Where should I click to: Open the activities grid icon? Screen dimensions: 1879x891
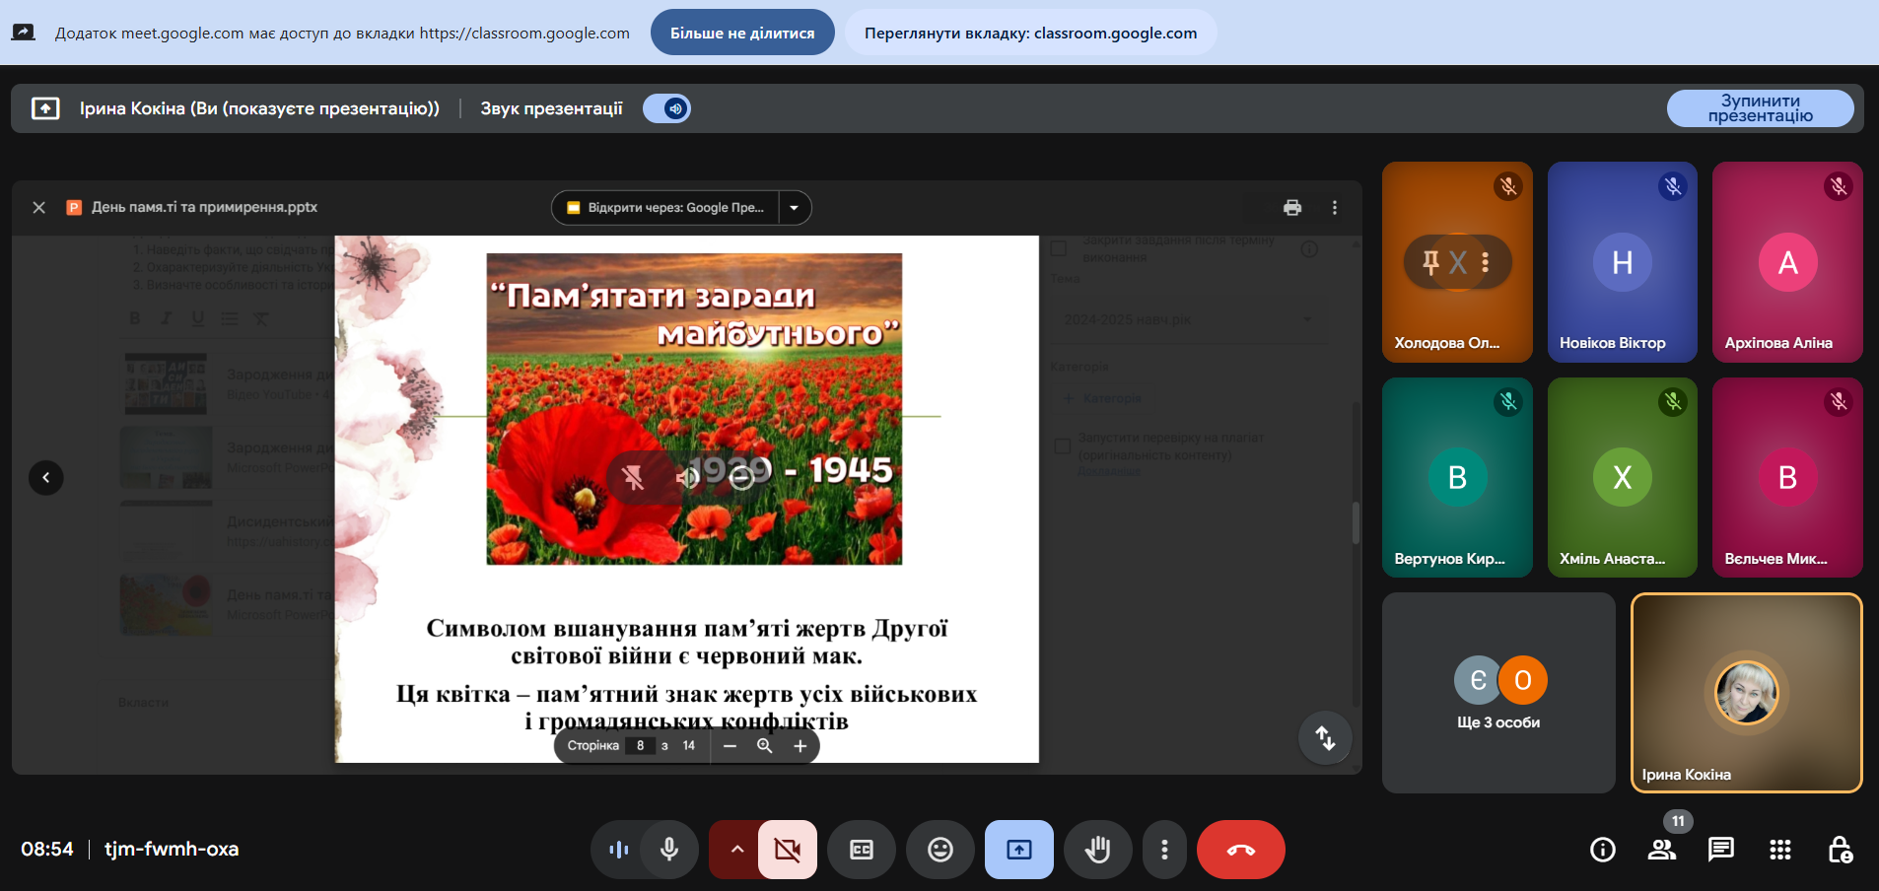[1779, 850]
